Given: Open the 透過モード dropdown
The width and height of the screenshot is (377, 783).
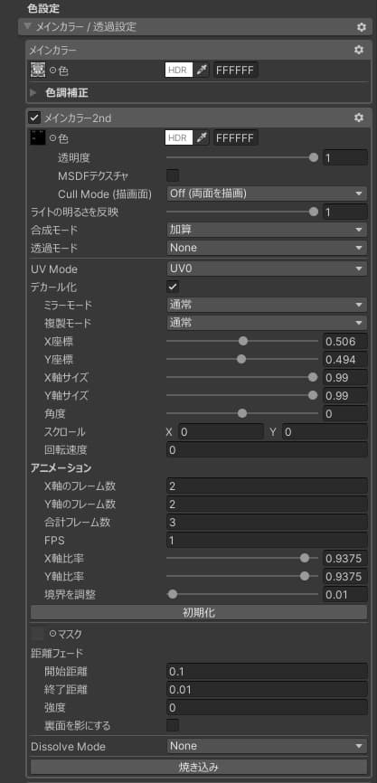Looking at the screenshot, I should coord(267,248).
